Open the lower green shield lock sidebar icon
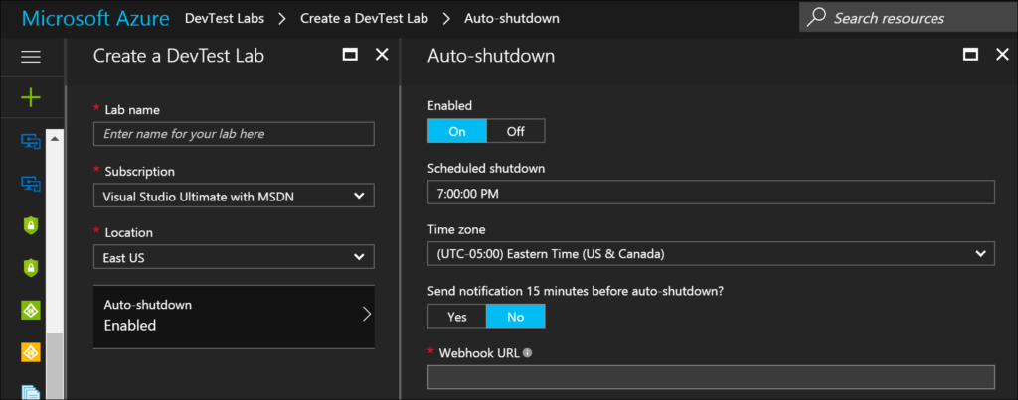 coord(31,267)
